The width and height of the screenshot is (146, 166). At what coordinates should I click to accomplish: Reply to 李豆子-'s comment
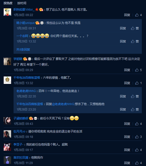127,150
